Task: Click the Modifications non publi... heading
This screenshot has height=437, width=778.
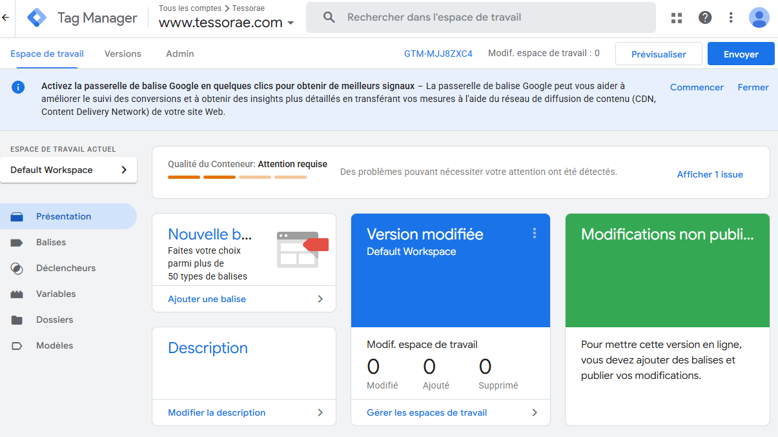Action: pos(668,234)
